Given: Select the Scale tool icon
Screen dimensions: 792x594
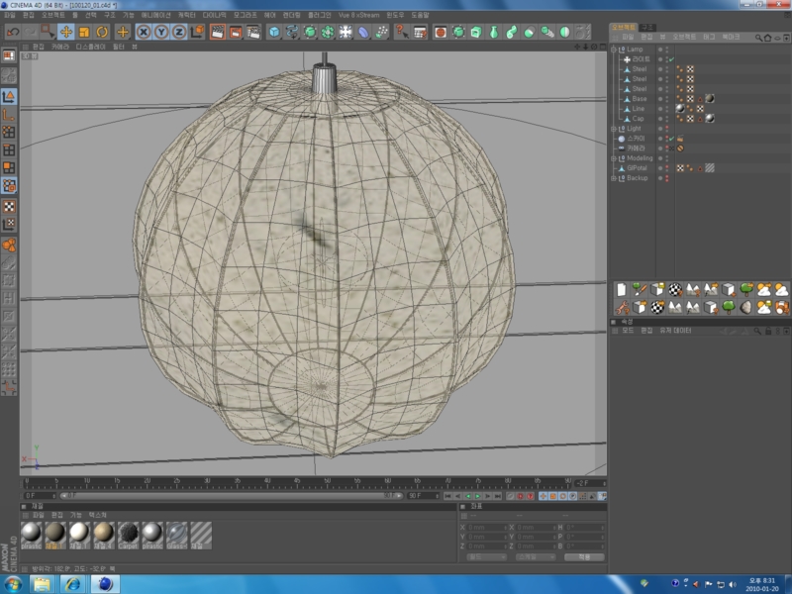Looking at the screenshot, I should 84,33.
